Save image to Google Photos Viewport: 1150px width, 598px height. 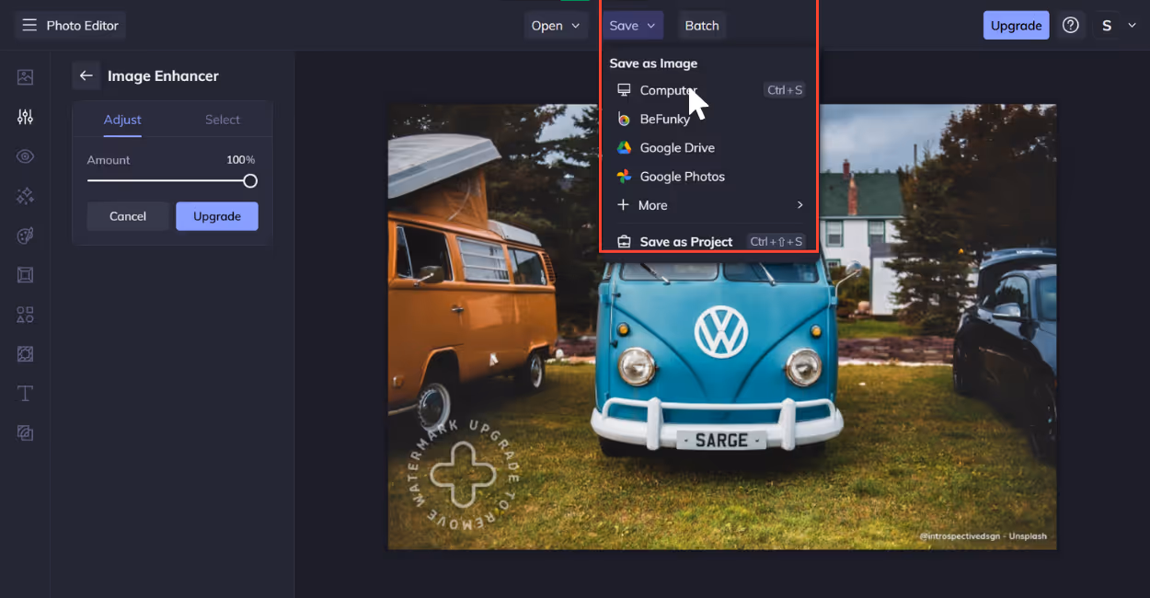click(709, 177)
